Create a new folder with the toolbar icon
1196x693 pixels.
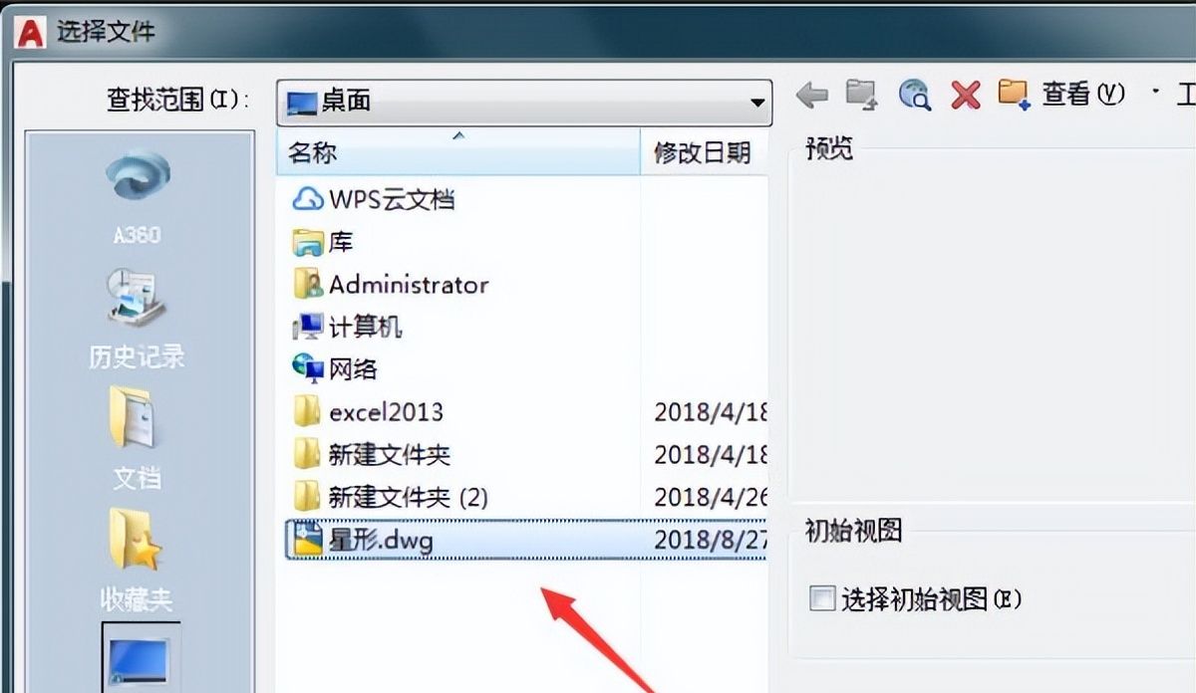coord(1014,95)
